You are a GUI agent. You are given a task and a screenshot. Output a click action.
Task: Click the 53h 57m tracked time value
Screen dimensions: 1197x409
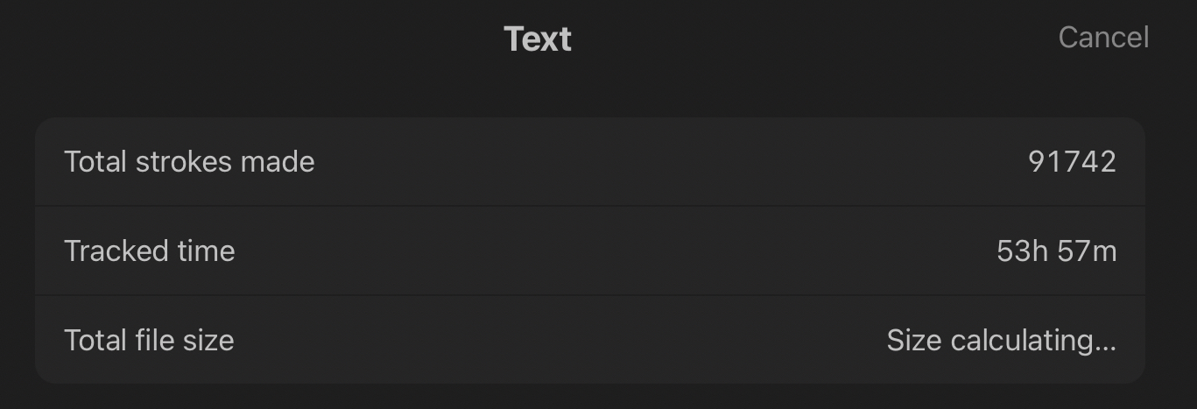coord(1056,251)
